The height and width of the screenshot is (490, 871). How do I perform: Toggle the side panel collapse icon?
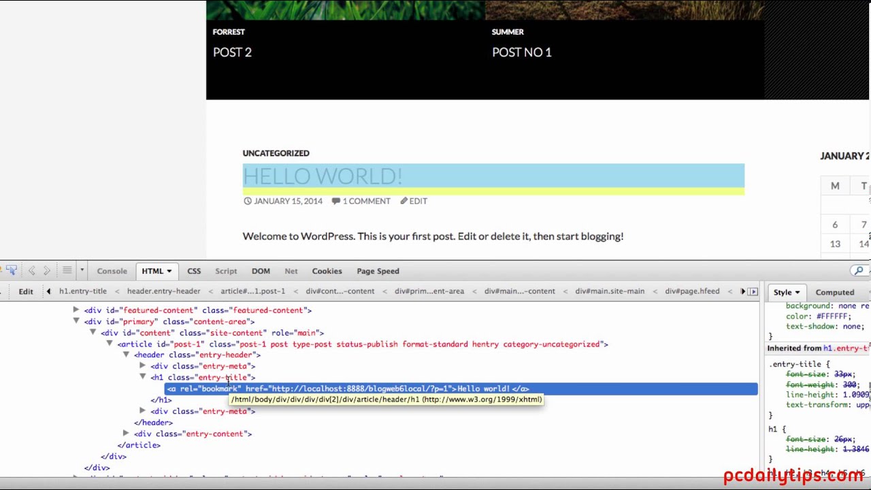click(753, 291)
